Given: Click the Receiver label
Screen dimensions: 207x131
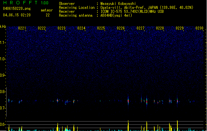Looking at the screenshot, I should click(67, 11).
